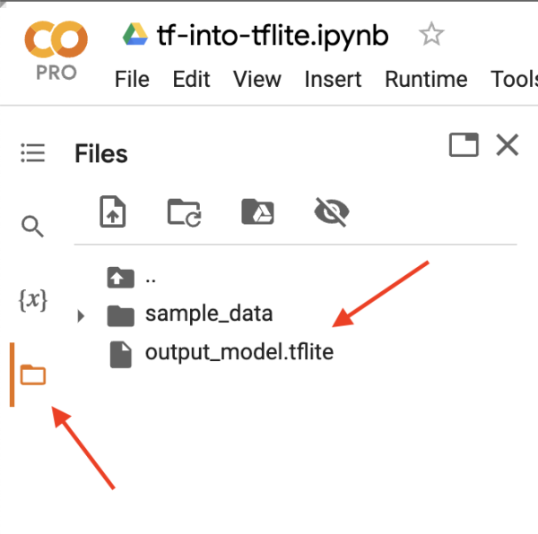538x534 pixels.
Task: Select the output_model.tflite file
Action: (x=239, y=352)
